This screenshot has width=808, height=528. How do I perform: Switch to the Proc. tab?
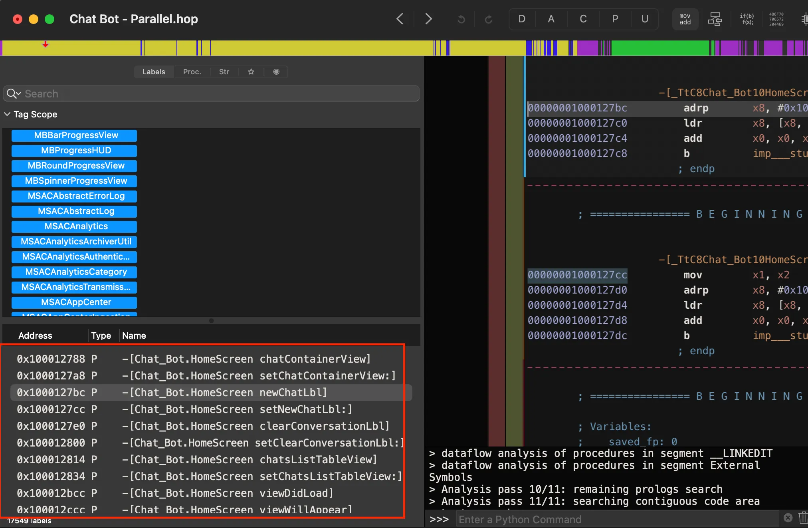tap(192, 72)
